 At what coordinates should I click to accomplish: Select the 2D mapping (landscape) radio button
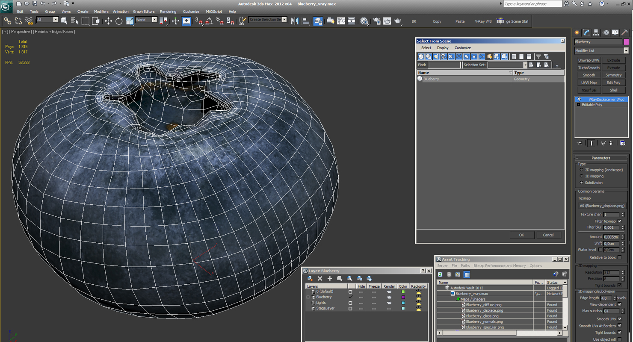click(581, 170)
